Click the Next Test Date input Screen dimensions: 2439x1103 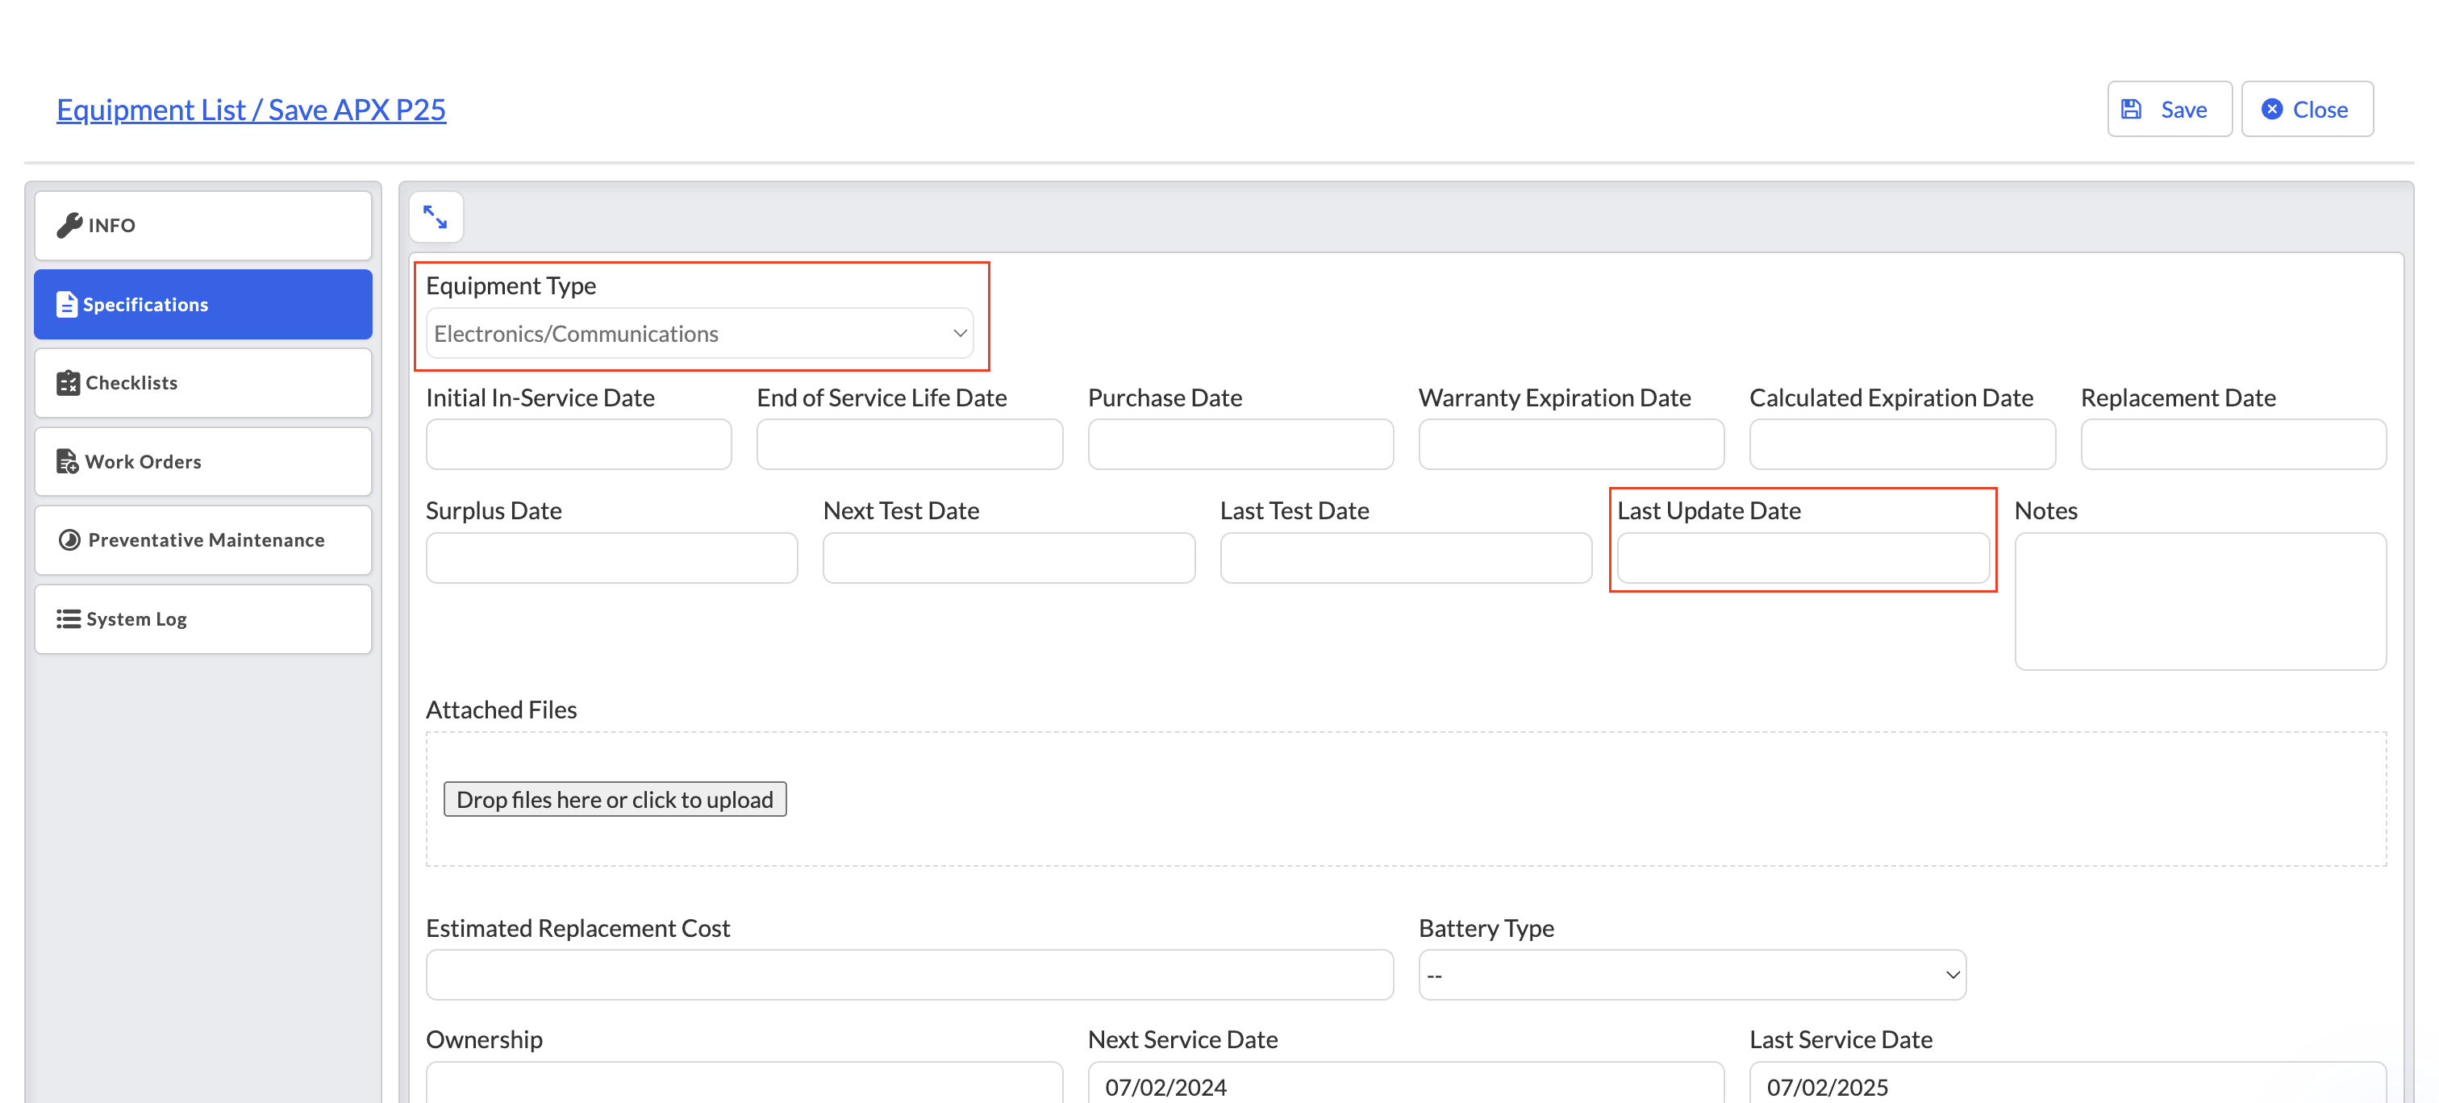pyautogui.click(x=1009, y=558)
